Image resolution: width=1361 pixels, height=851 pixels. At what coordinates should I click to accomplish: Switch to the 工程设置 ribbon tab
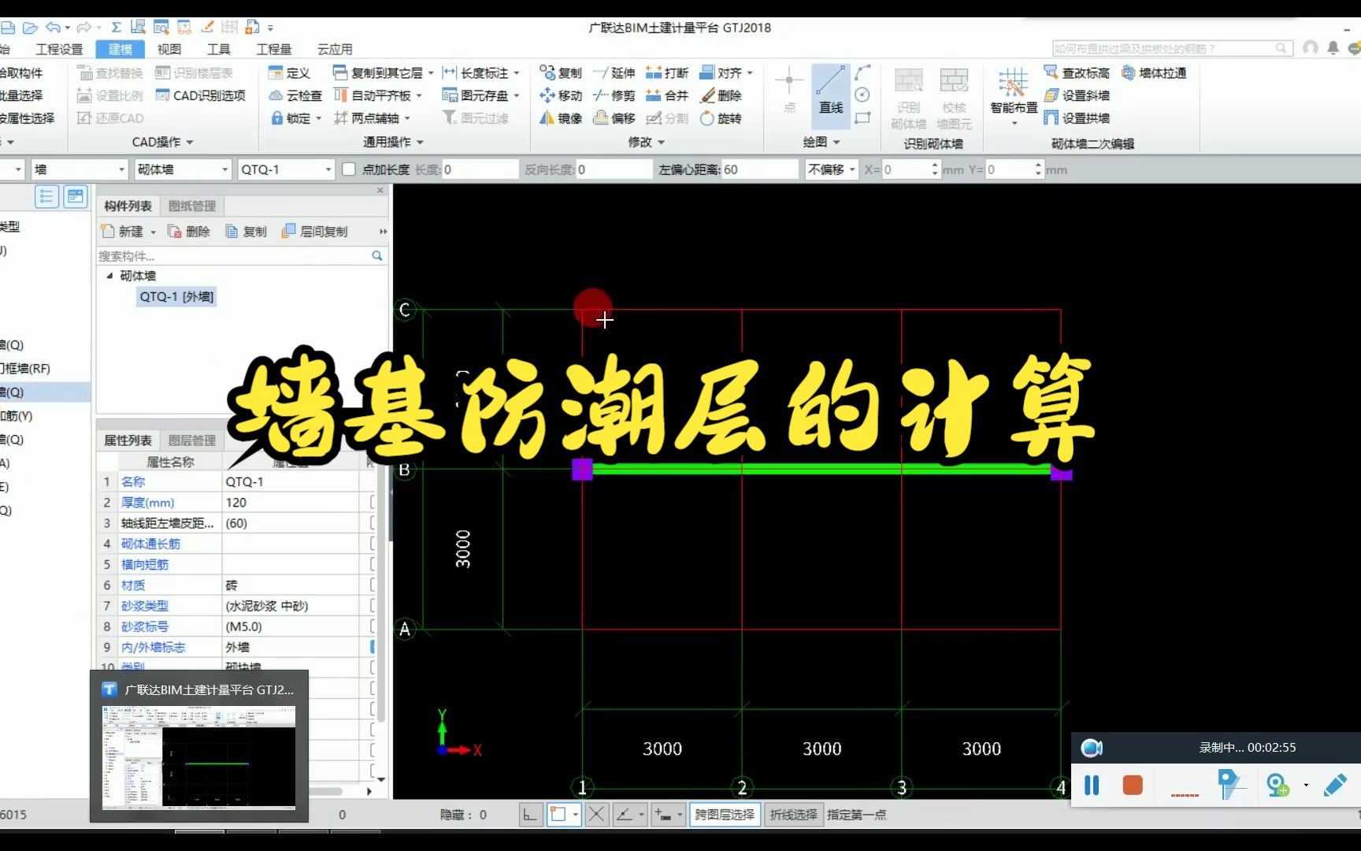pos(60,49)
